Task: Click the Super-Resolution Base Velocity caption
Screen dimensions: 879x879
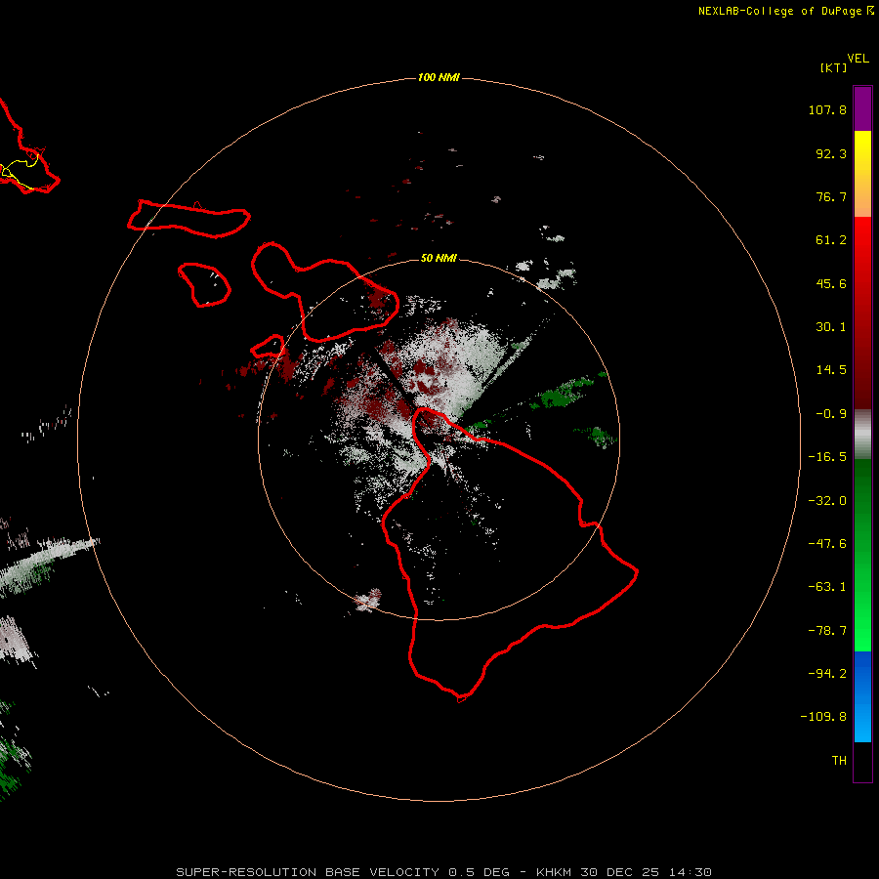Action: (x=444, y=872)
